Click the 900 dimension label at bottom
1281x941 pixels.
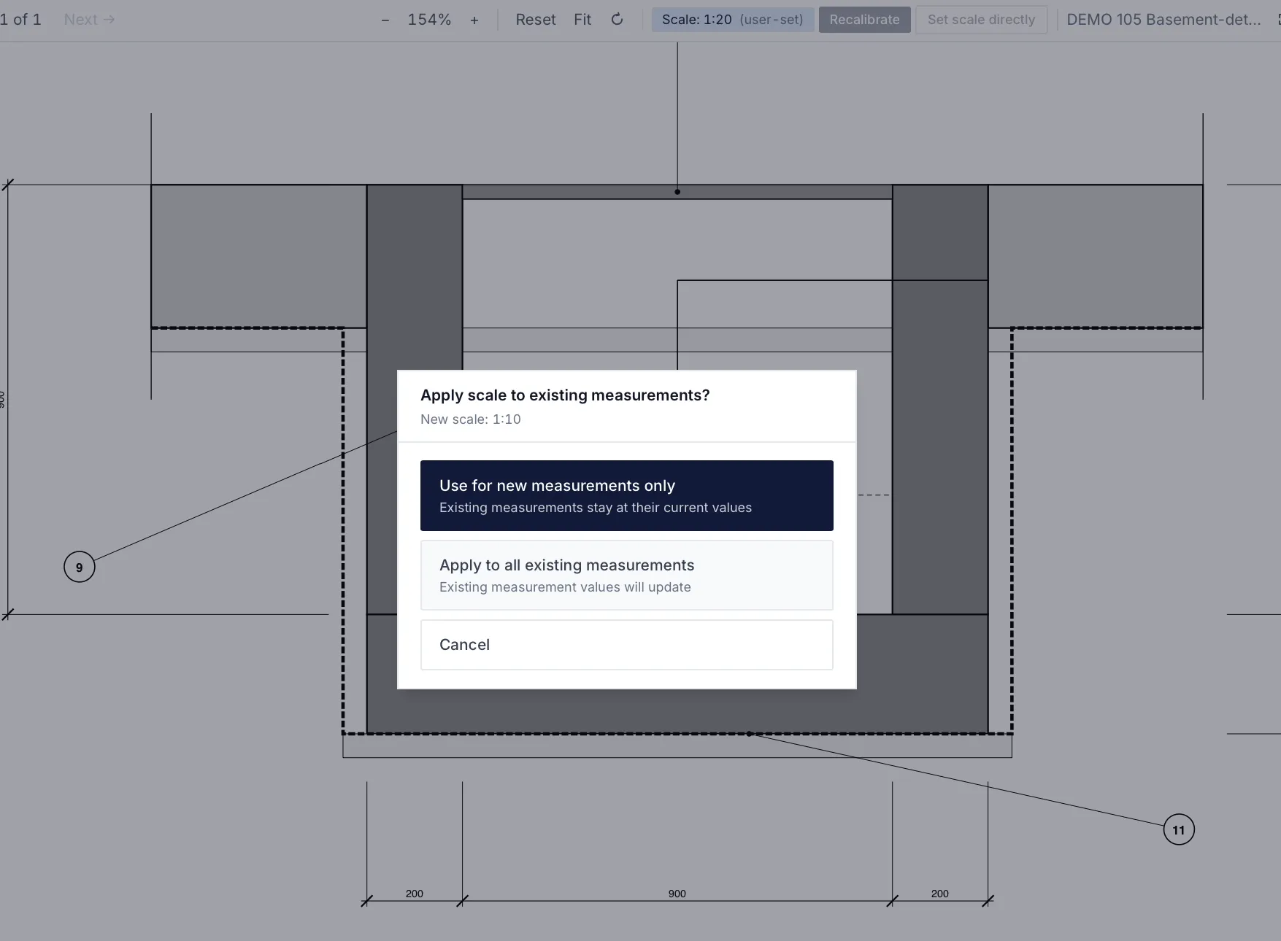click(x=677, y=894)
